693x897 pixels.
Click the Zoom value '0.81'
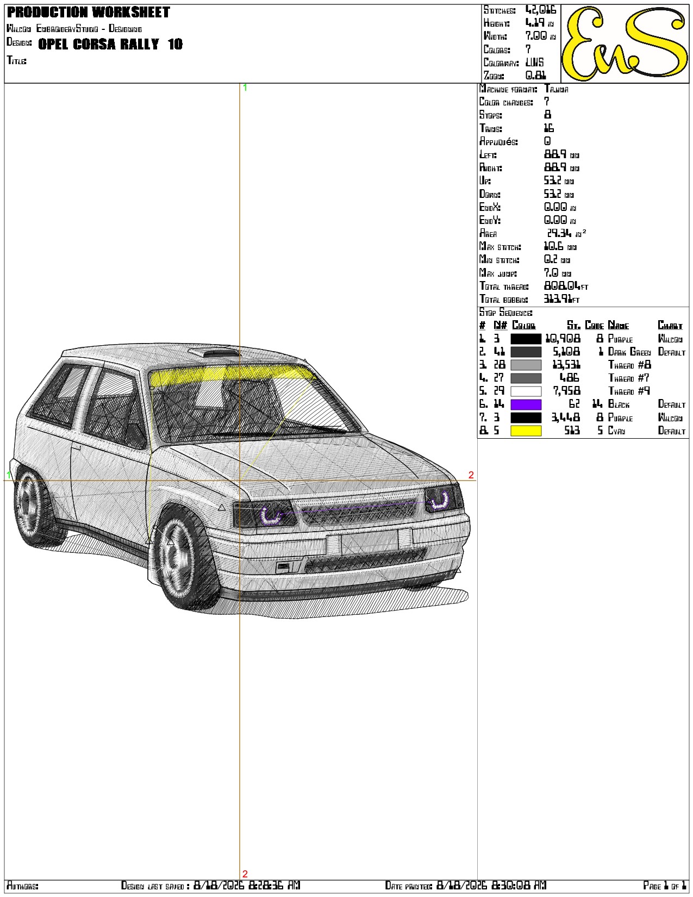coord(535,76)
